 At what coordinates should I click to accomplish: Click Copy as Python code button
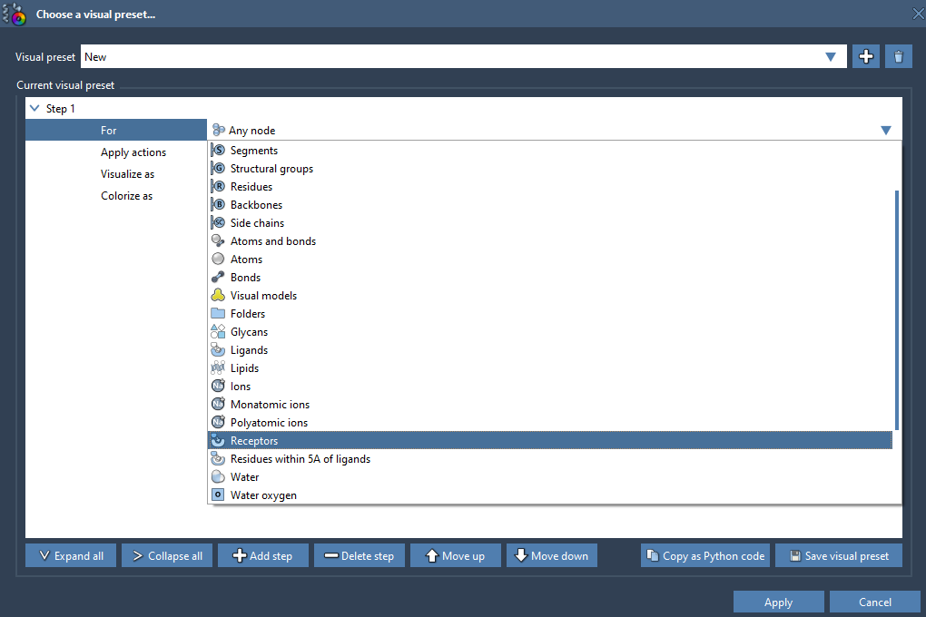point(705,556)
